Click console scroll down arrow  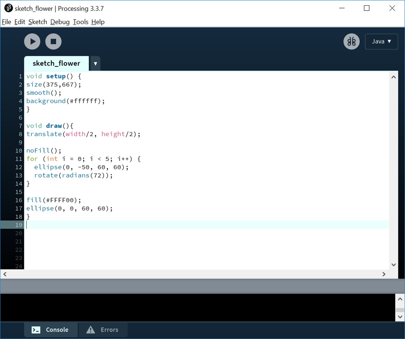(400, 316)
